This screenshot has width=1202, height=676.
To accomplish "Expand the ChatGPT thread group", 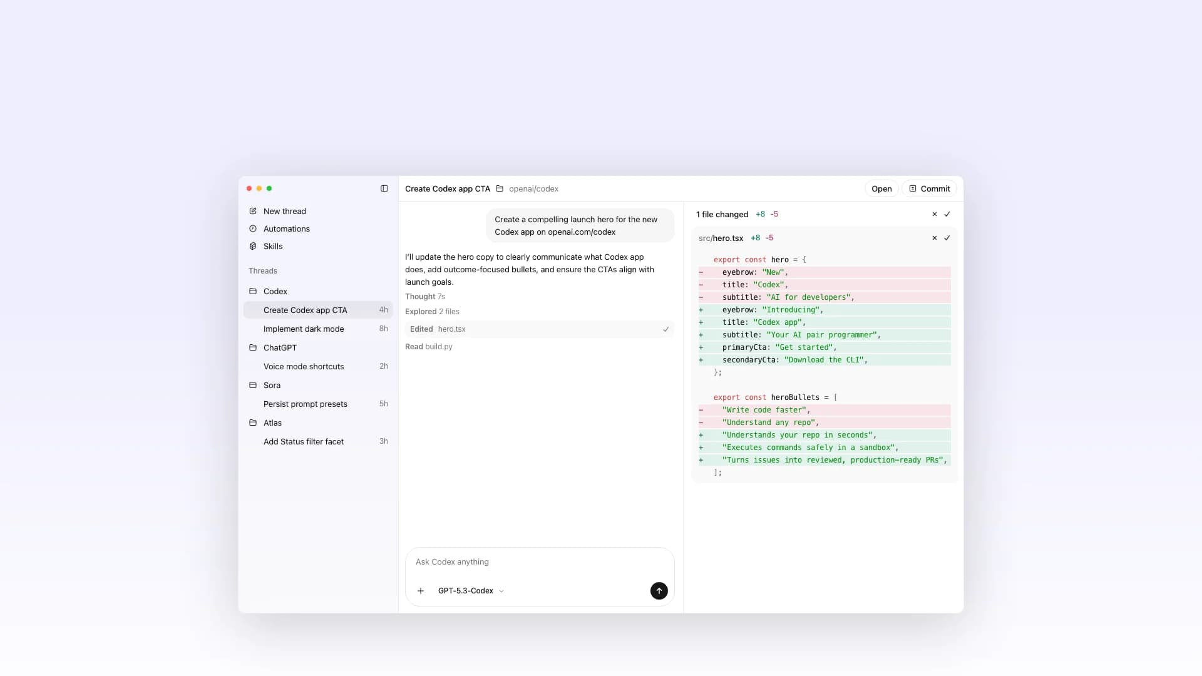I will click(x=279, y=347).
